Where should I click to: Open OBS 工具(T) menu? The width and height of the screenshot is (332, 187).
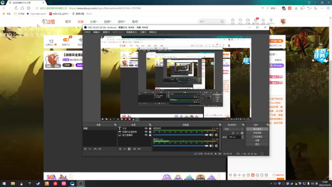coord(143,32)
